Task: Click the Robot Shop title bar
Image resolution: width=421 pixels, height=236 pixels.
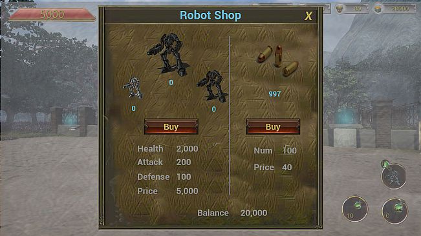Action: 210,15
